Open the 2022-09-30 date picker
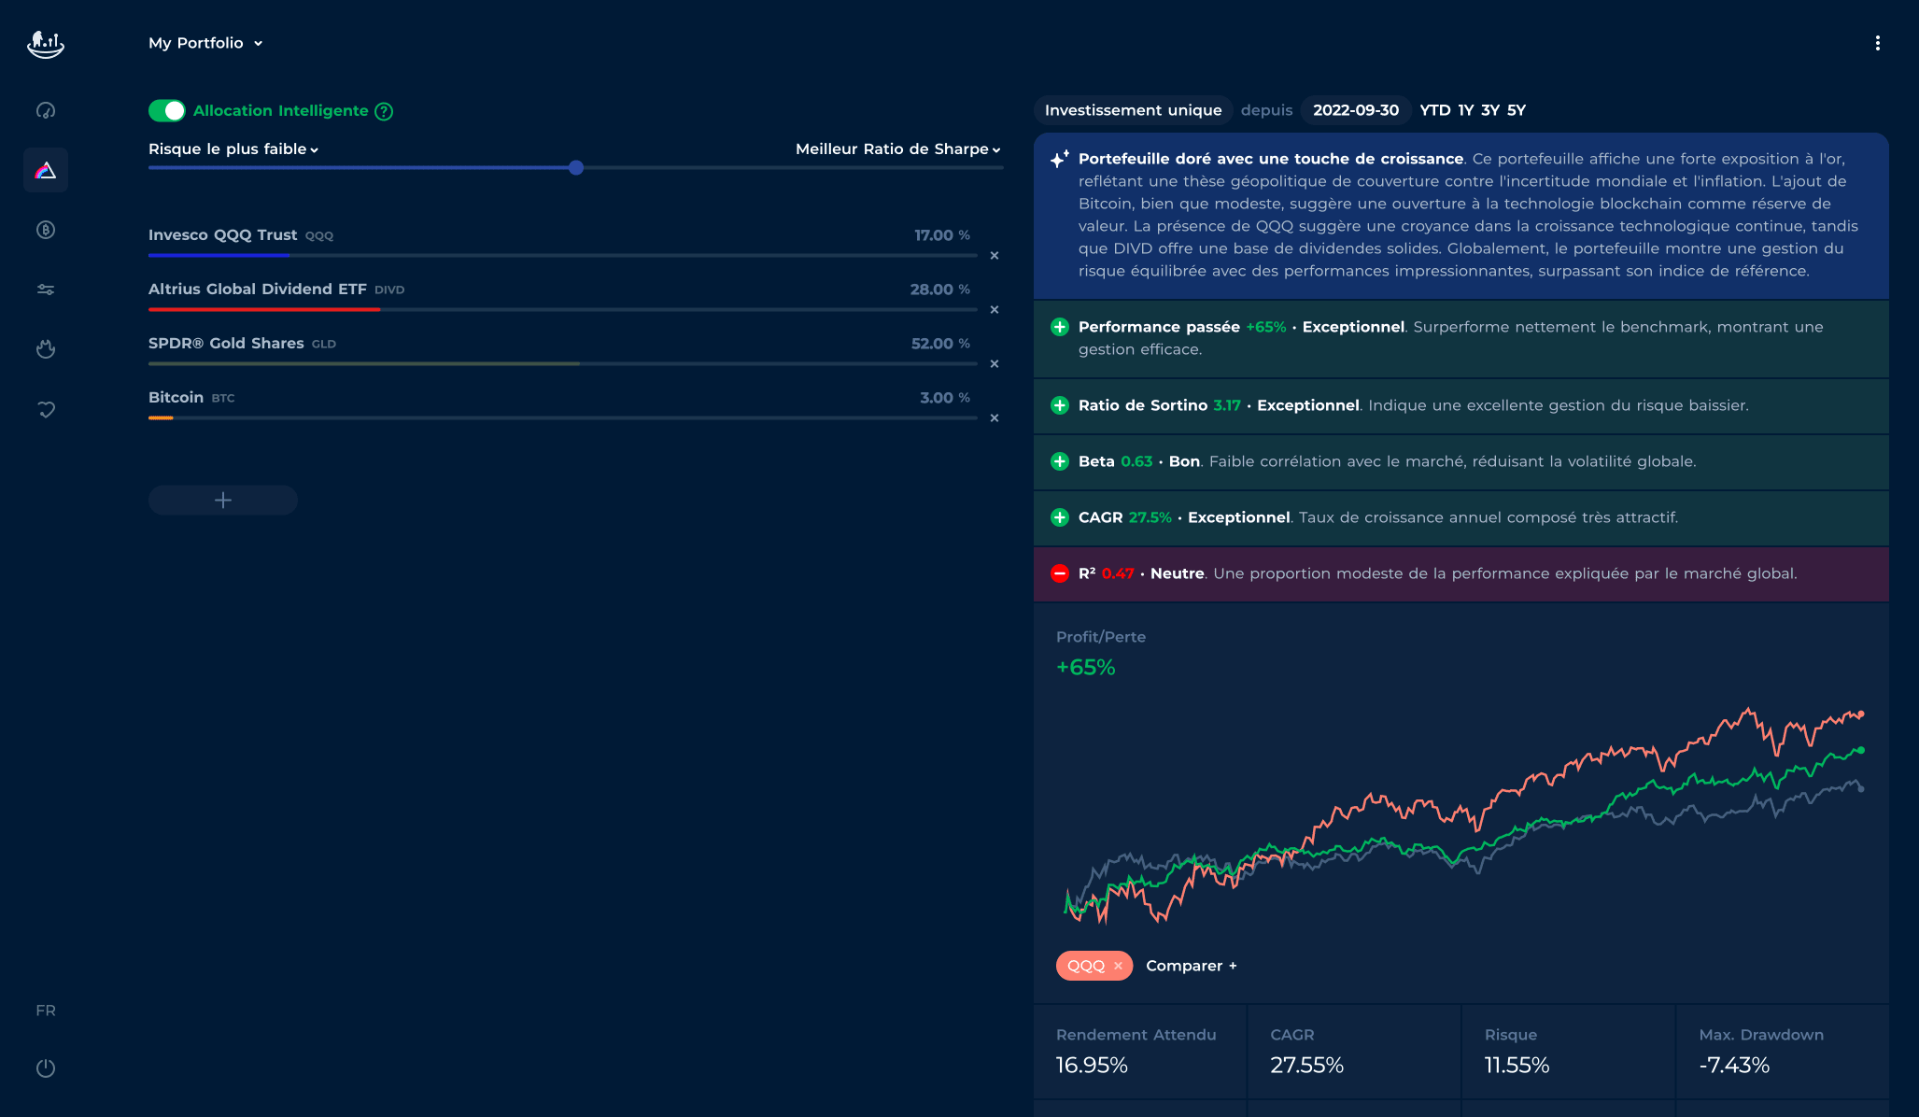 click(1356, 110)
